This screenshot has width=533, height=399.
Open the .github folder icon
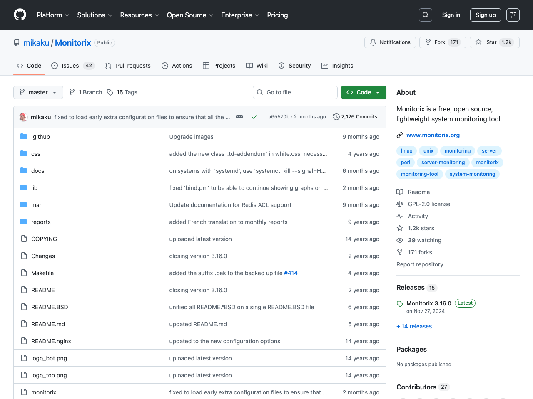click(24, 136)
